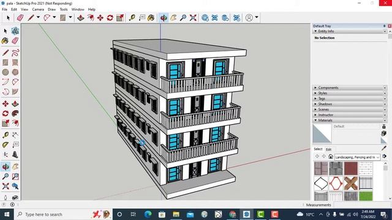Open the Camera menu
Image resolution: width=392 pixels, height=220 pixels.
pos(38,9)
